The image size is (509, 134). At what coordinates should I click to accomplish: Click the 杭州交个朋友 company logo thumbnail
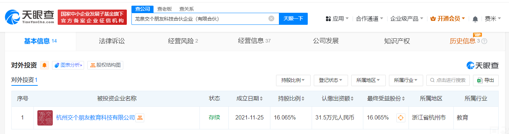45,118
